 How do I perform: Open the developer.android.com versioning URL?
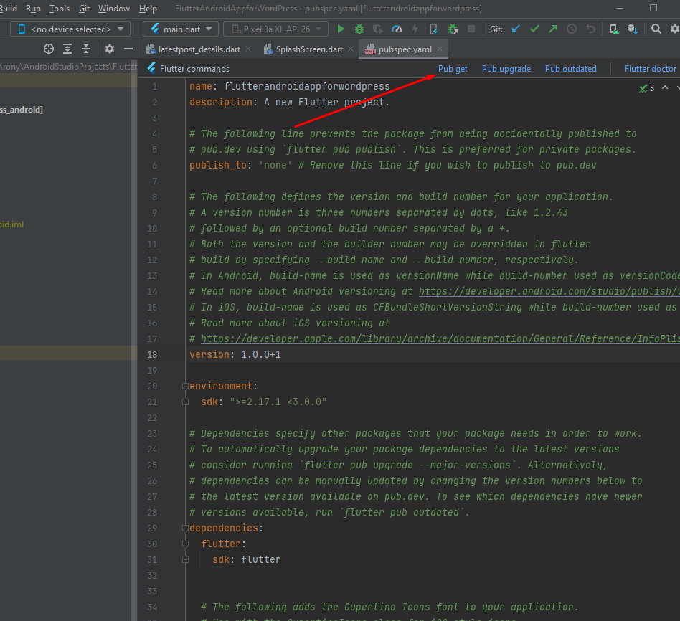tap(549, 291)
